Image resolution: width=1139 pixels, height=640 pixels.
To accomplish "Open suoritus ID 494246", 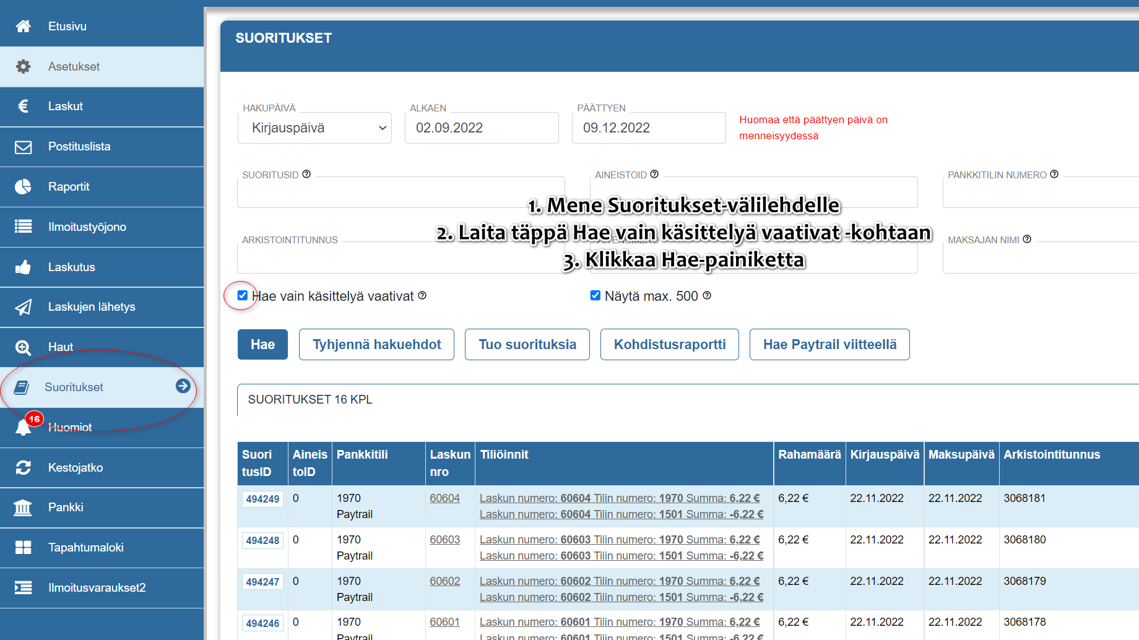I will pyautogui.click(x=262, y=623).
